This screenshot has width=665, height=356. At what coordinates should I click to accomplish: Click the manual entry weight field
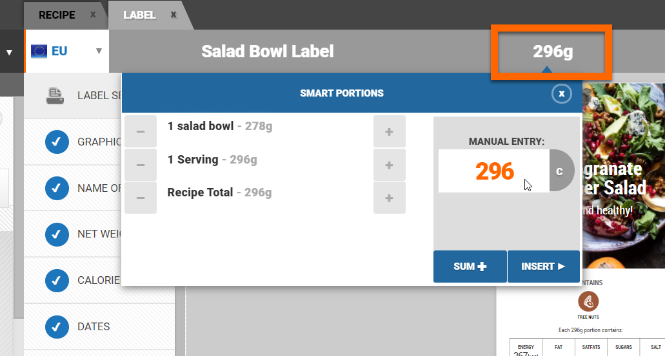(494, 171)
